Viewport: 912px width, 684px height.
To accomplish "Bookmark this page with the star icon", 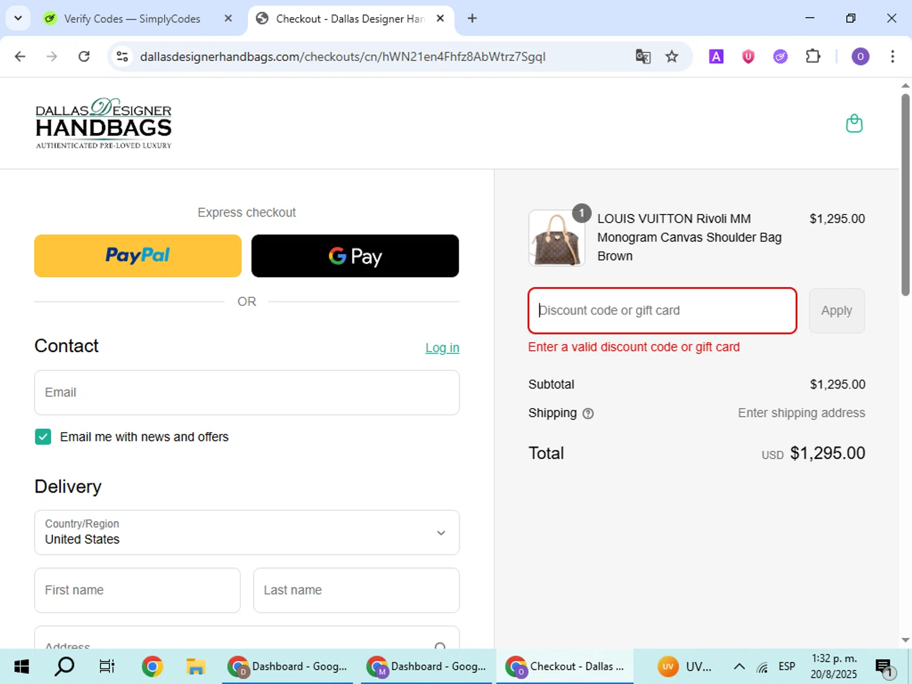I will [671, 57].
